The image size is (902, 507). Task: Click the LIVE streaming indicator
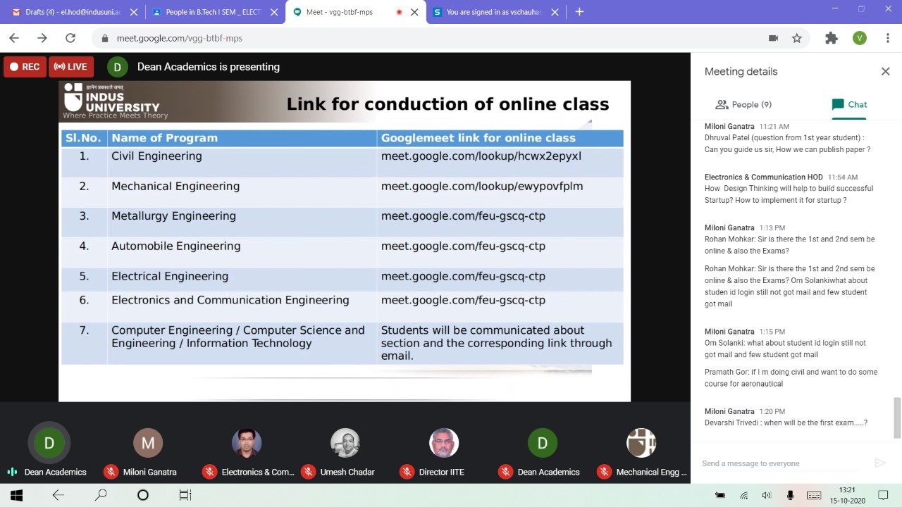(71, 67)
